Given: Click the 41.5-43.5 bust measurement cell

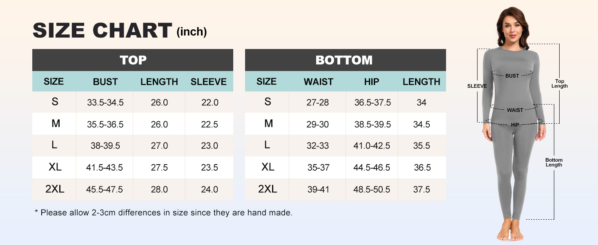Looking at the screenshot, I should click(105, 167).
